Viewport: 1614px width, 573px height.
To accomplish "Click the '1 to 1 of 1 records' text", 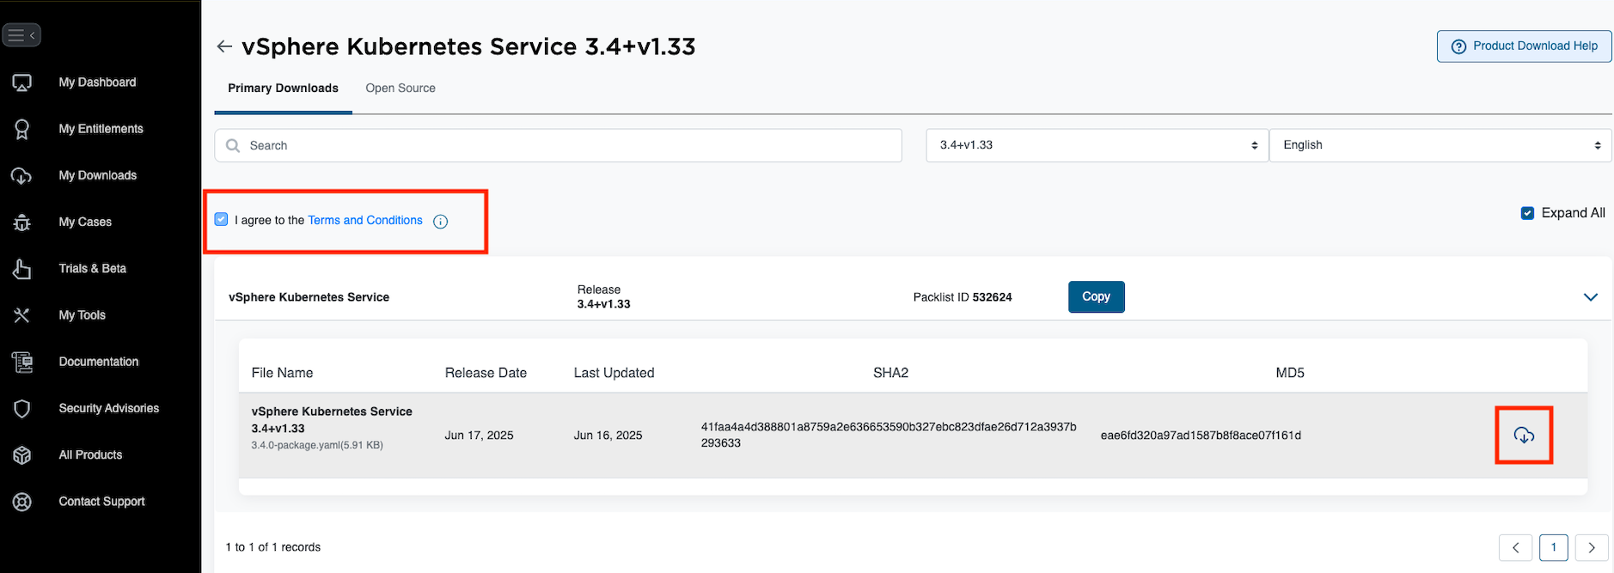I will pyautogui.click(x=272, y=547).
